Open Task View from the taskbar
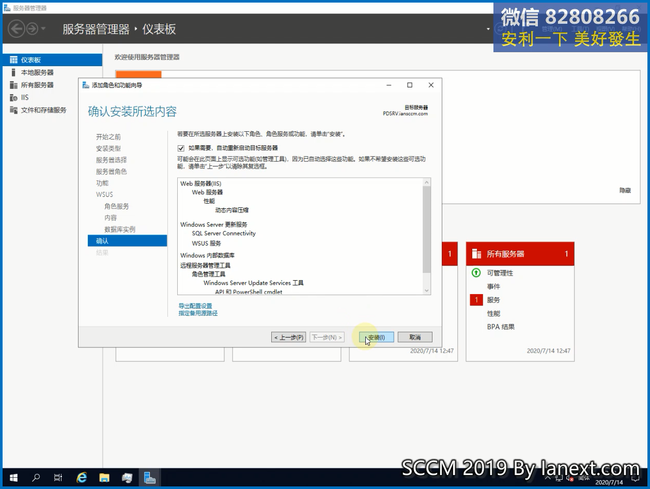Screen dimensions: 650x489 tap(58, 478)
